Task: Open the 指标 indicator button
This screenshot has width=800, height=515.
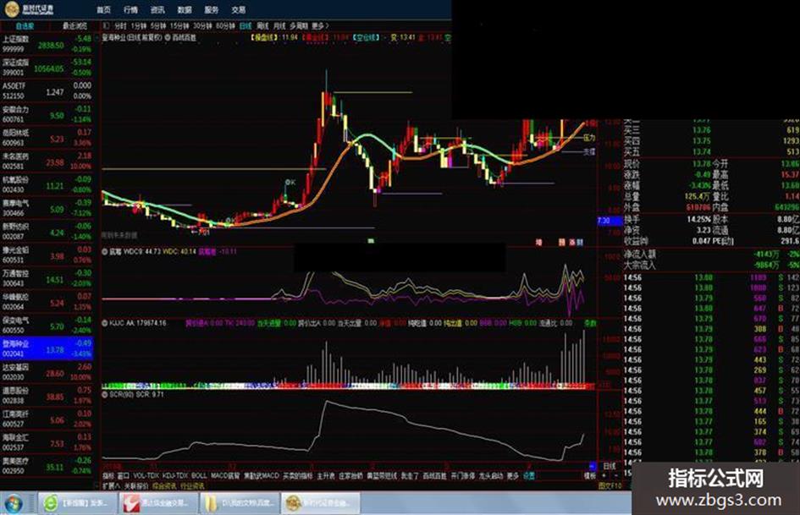Action: 108,476
